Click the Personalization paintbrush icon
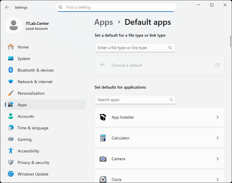This screenshot has width=232, height=183. tap(11, 93)
